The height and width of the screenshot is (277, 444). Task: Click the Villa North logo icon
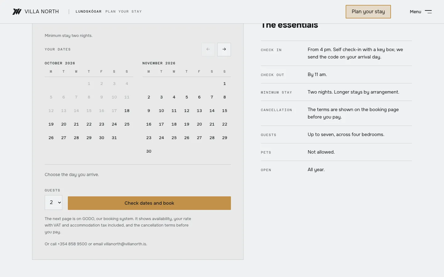[x=17, y=12]
